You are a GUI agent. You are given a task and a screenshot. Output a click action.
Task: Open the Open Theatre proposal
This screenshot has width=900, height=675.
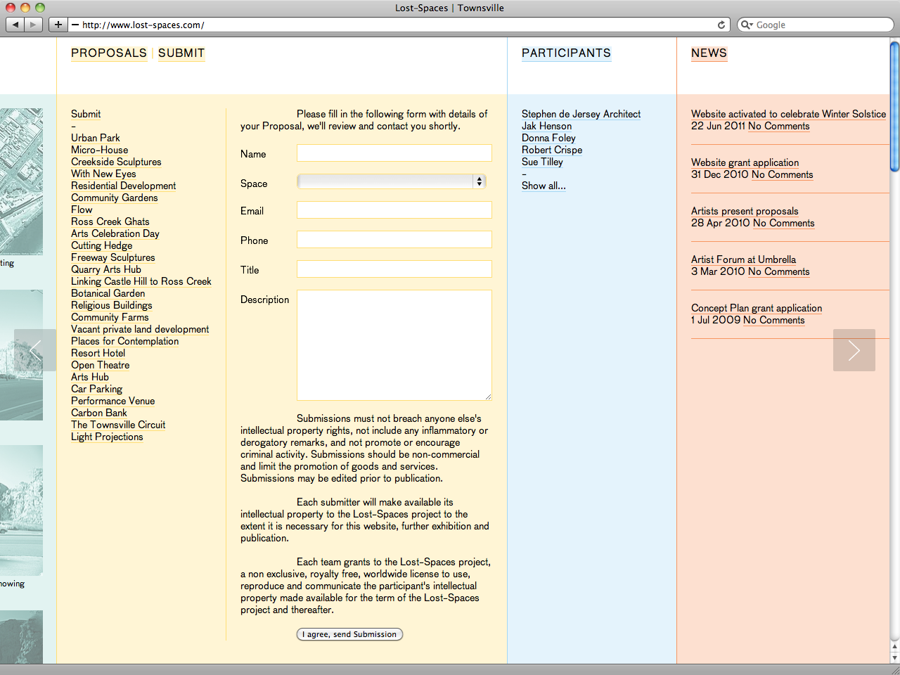(101, 365)
